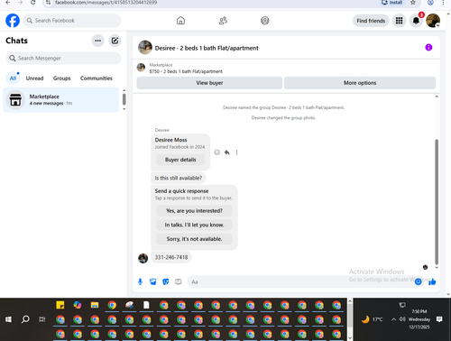This screenshot has height=341, width=451.
Task: Open the Friends icon in top navigation
Action: tap(223, 21)
